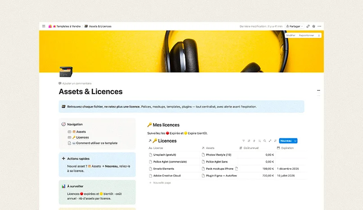Click the callout text about centralized licences
363x210 pixels.
[x=162, y=107]
